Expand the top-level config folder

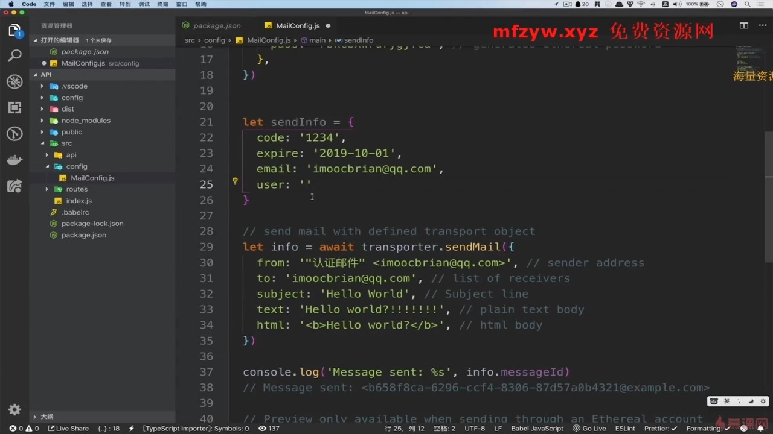[103, 98]
